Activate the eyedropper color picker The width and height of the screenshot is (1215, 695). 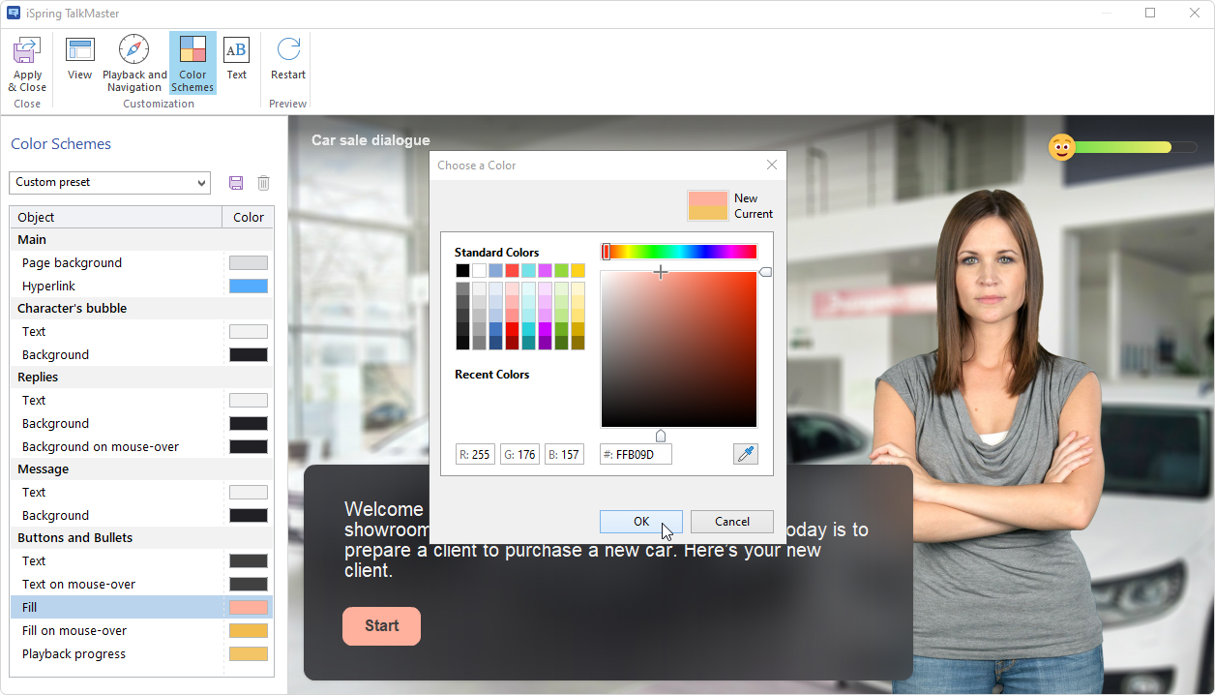point(745,453)
